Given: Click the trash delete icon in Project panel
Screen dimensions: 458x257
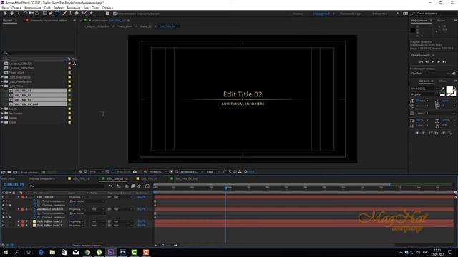Looking at the screenshot, I should coord(44,172).
